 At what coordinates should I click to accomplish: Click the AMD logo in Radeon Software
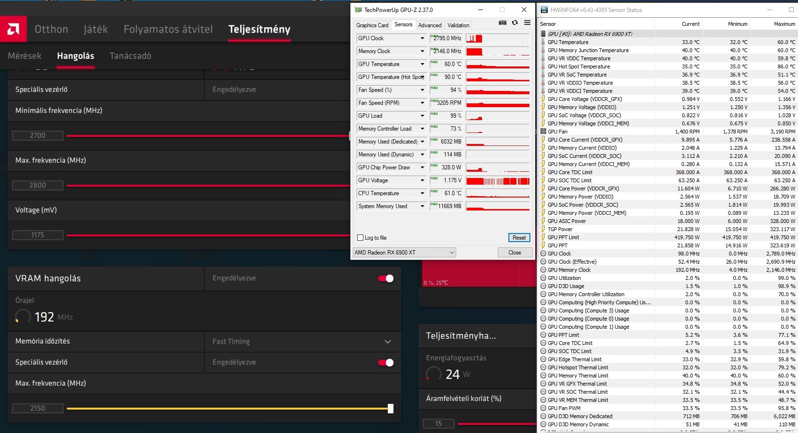tap(13, 29)
